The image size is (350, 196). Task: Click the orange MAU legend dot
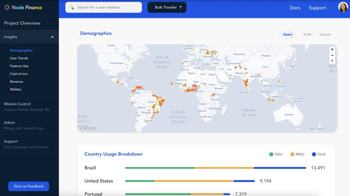point(292,154)
